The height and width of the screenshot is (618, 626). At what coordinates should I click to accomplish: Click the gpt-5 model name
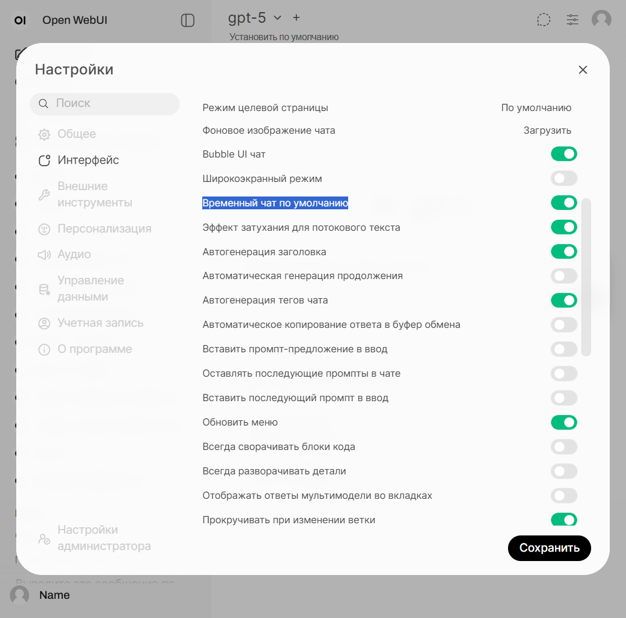pyautogui.click(x=246, y=18)
